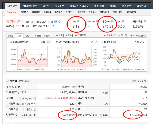Click red 동양이엔피 legend swatch
153x124 pixels.
point(105,35)
